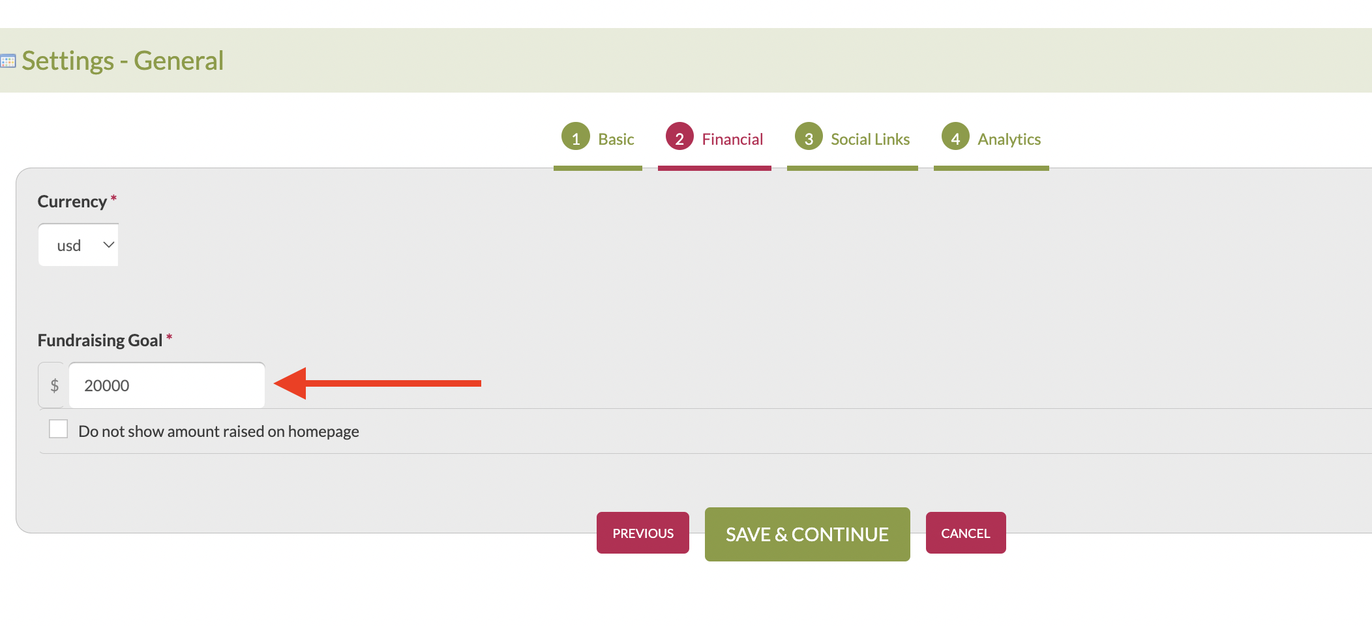Click the step 3 circle icon

click(x=808, y=137)
